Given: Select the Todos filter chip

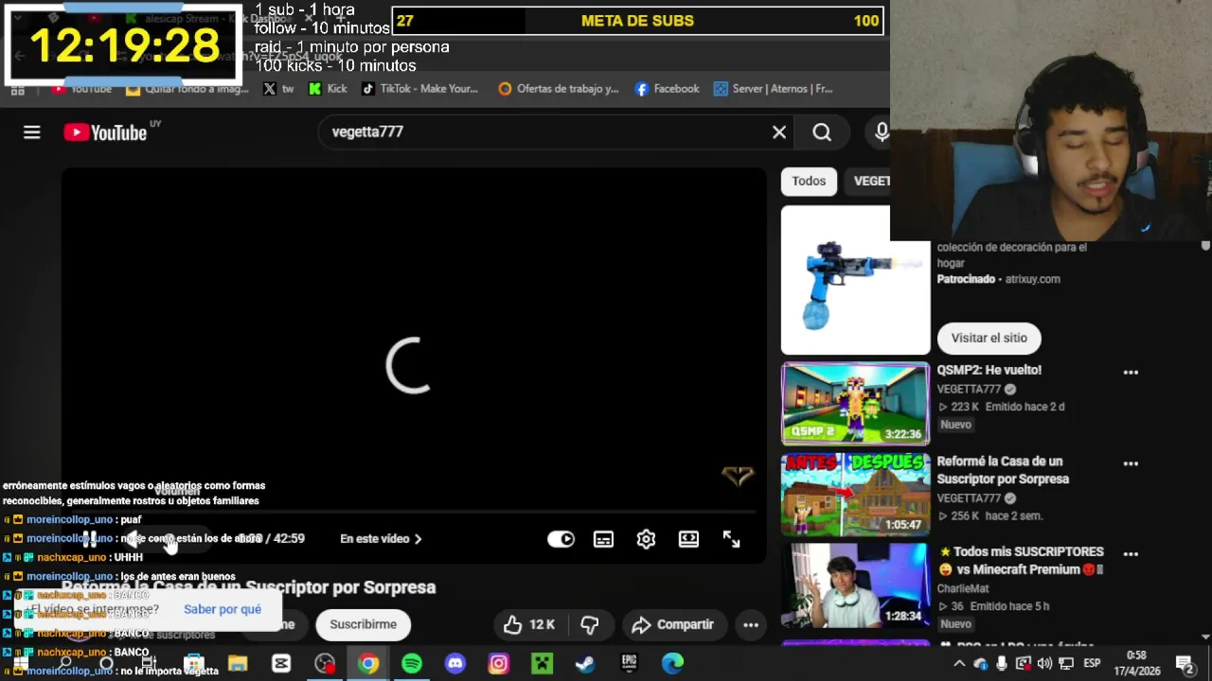Looking at the screenshot, I should tap(809, 181).
